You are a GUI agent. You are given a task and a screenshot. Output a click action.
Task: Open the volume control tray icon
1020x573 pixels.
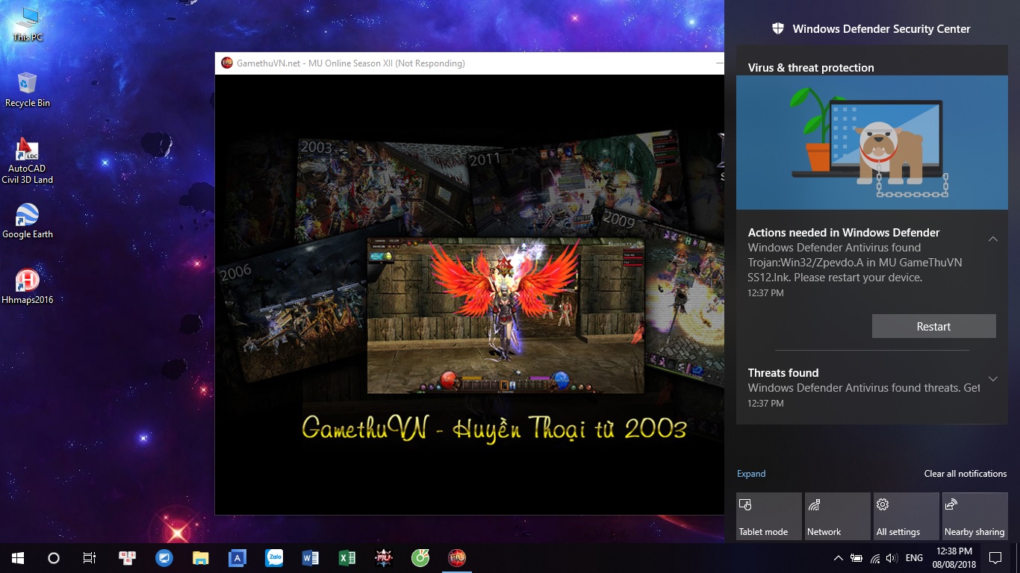[892, 558]
